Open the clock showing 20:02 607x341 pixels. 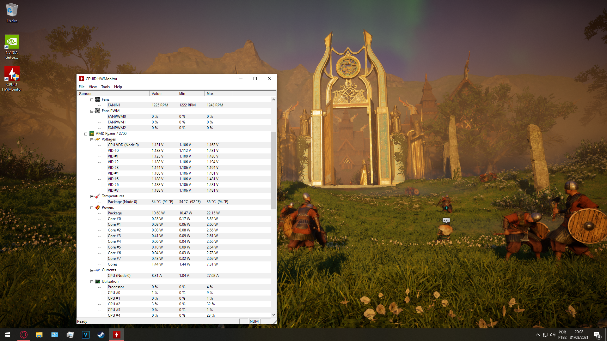pos(579,335)
